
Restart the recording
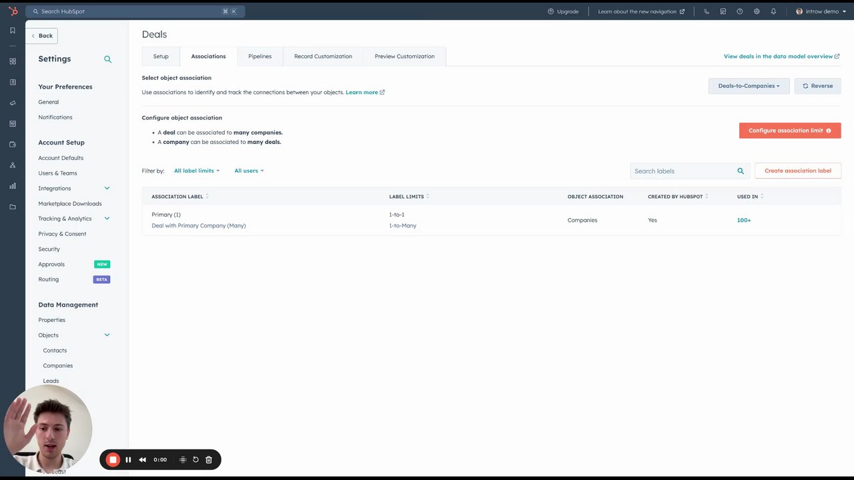[195, 459]
